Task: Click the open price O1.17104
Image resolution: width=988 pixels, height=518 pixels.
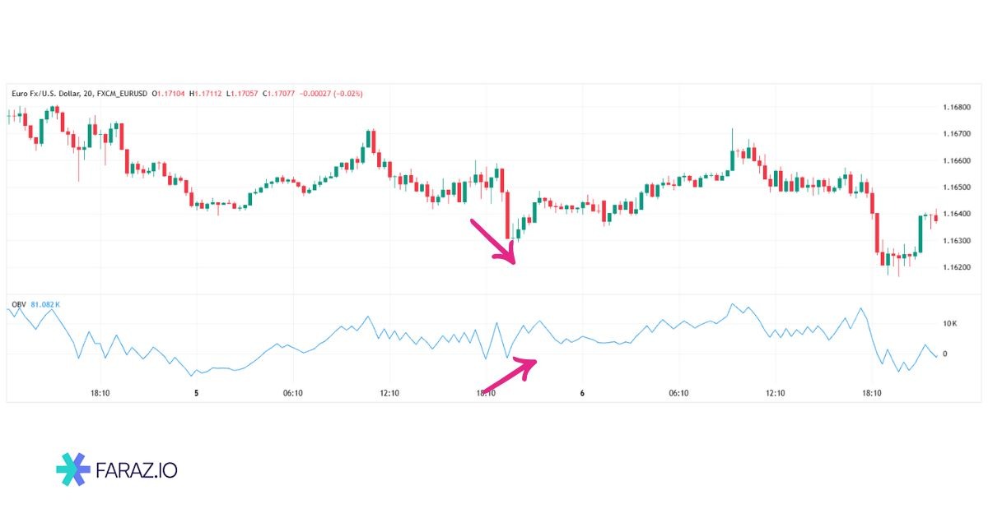Action: 170,94
